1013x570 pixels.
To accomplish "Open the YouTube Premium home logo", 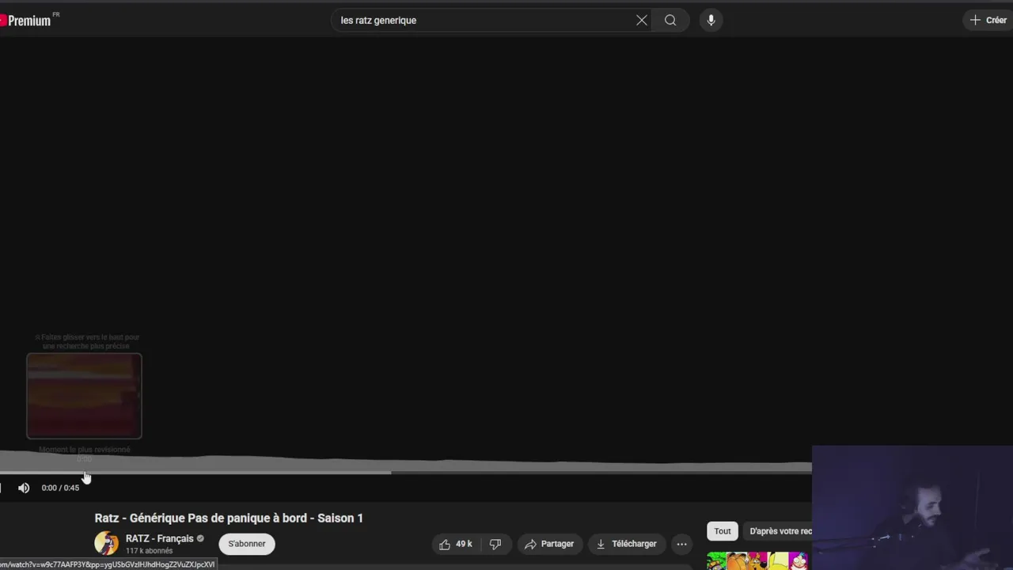I will [28, 20].
